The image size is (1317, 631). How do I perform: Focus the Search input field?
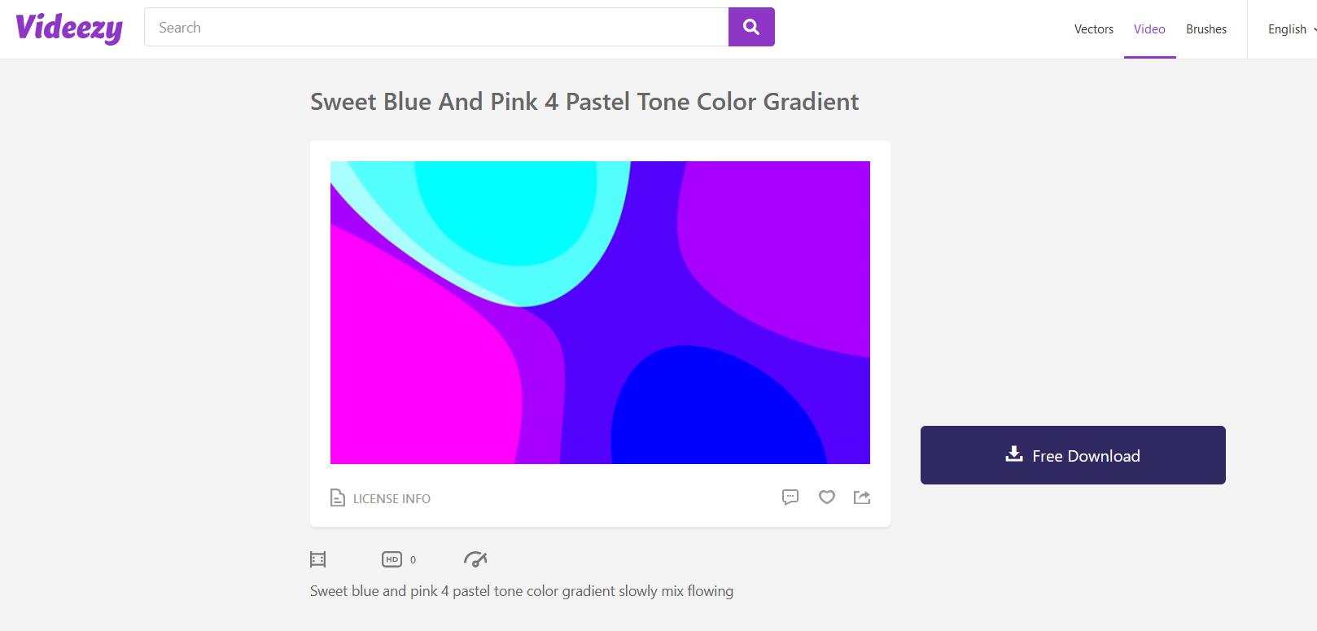point(436,28)
